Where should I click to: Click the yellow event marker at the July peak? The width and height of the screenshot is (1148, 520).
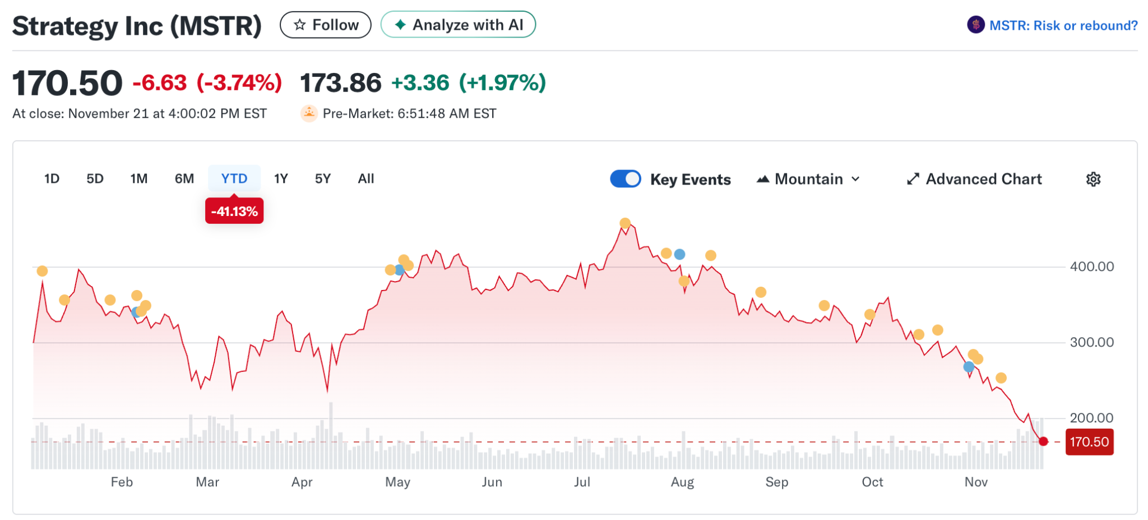626,223
